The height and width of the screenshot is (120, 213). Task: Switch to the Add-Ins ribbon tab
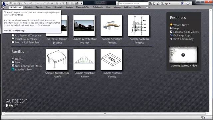pos(127,7)
